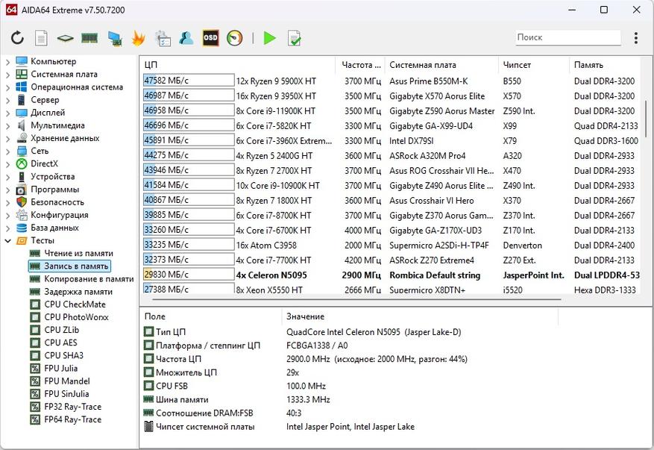
Task: Expand the Операционная система node
Action: pos(7,87)
